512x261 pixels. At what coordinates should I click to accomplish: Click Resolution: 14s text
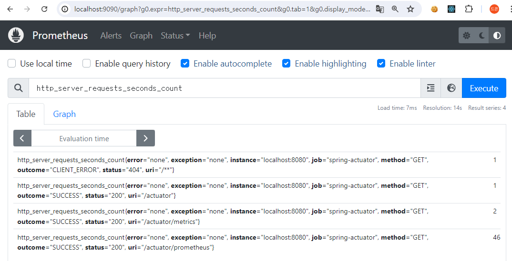tap(442, 108)
